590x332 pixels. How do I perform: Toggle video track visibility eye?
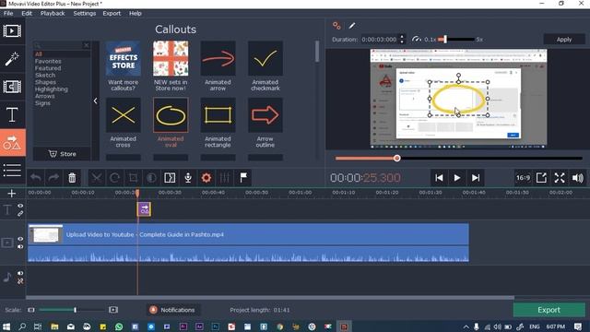click(20, 239)
